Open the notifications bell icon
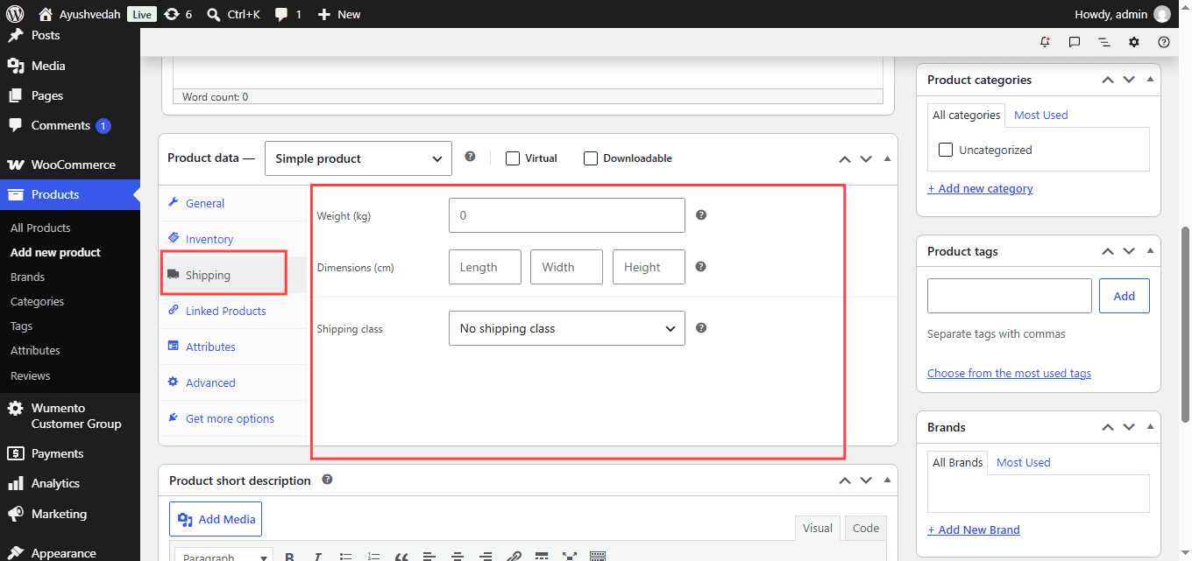1192x561 pixels. 1045,42
